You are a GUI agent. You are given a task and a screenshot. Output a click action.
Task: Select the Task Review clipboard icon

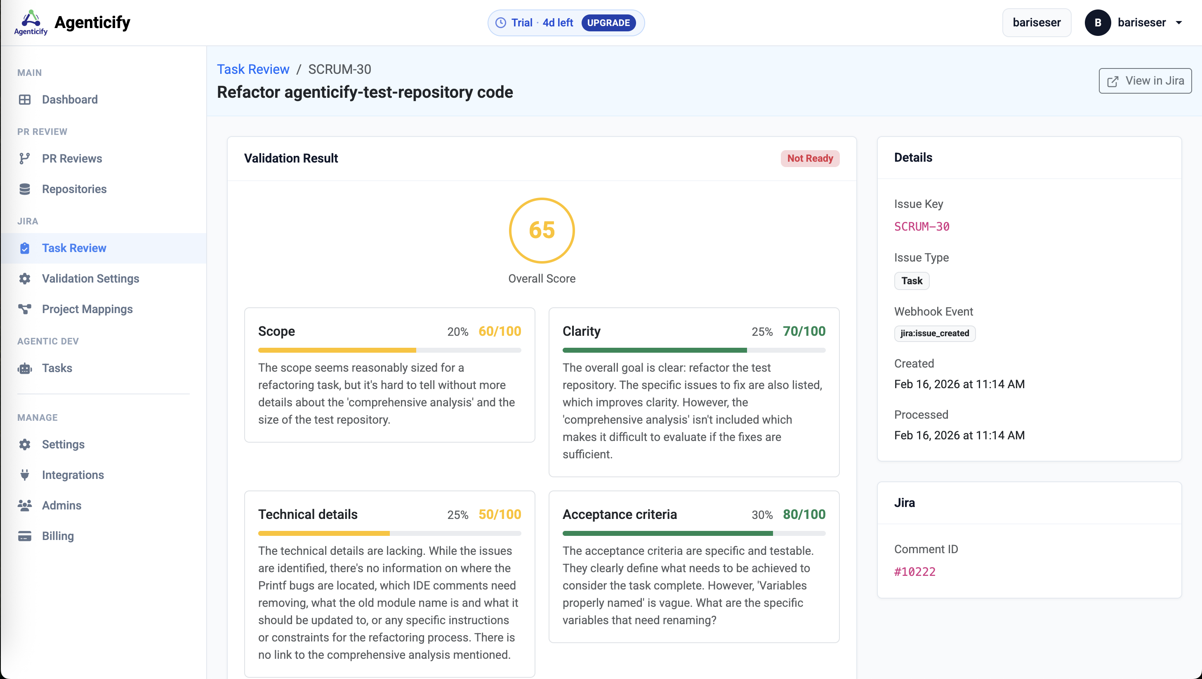click(25, 248)
